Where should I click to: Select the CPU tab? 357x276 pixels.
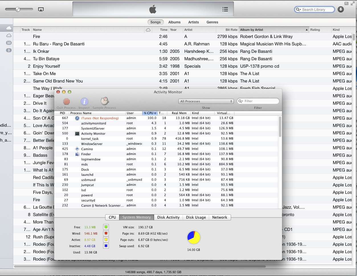coord(112,217)
